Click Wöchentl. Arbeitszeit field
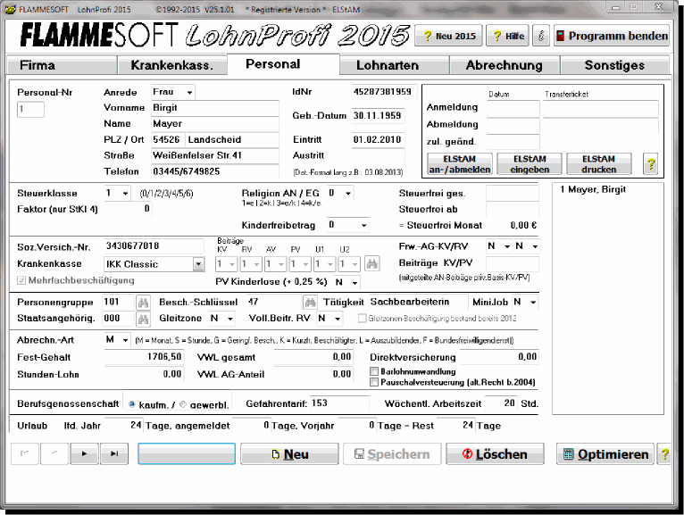684x515 pixels. point(501,403)
